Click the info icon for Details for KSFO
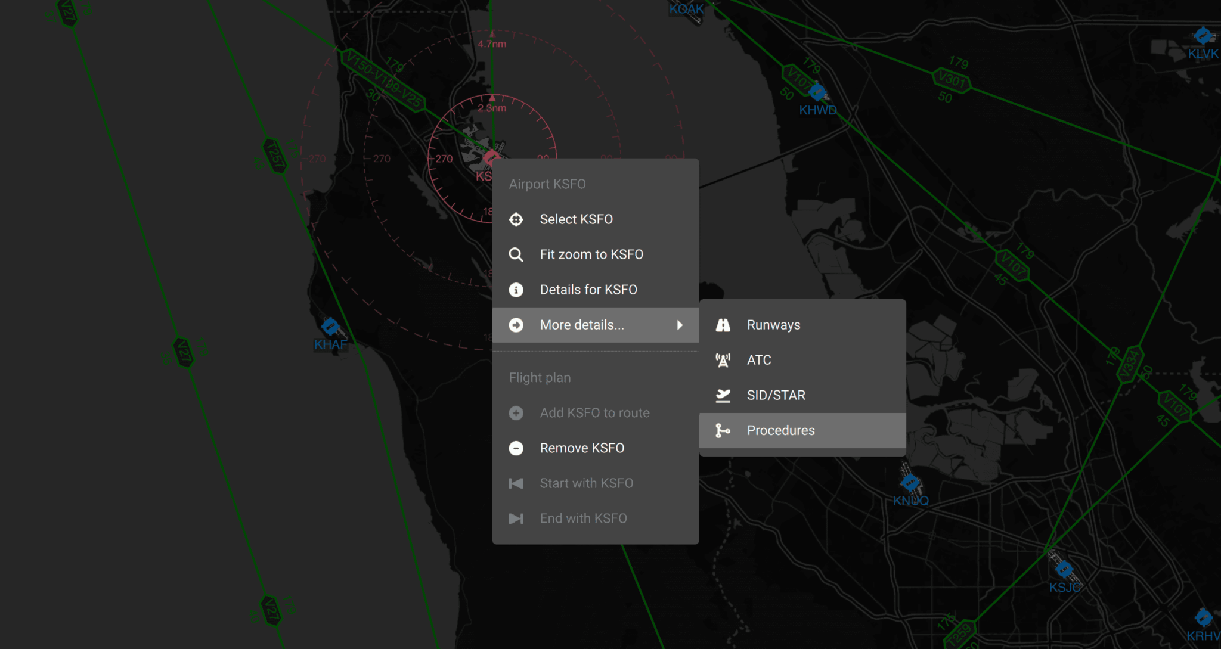 tap(516, 290)
